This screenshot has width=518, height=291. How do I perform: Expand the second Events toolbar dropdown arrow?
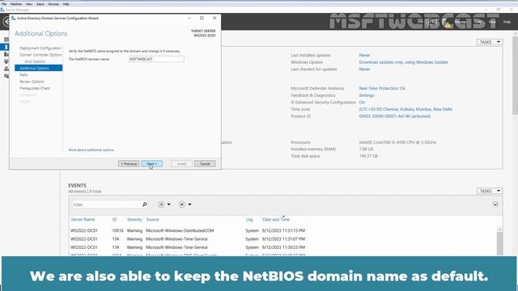pyautogui.click(x=189, y=205)
